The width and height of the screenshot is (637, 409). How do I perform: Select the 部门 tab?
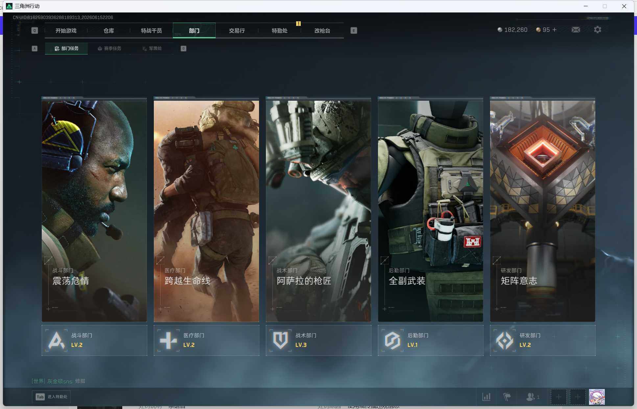pos(194,31)
